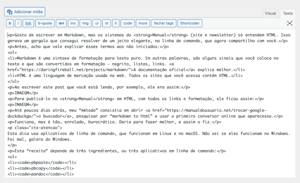Click the line starting '<li>HTML é uma linguagem'

coord(125,75)
